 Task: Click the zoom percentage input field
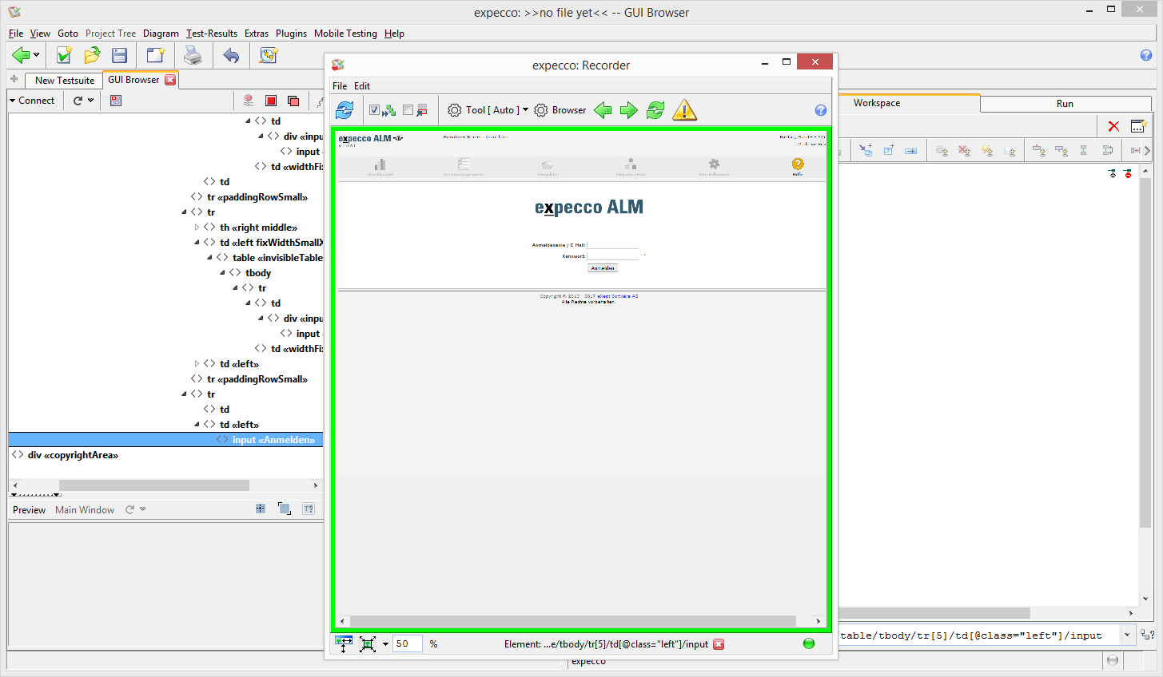(x=407, y=644)
